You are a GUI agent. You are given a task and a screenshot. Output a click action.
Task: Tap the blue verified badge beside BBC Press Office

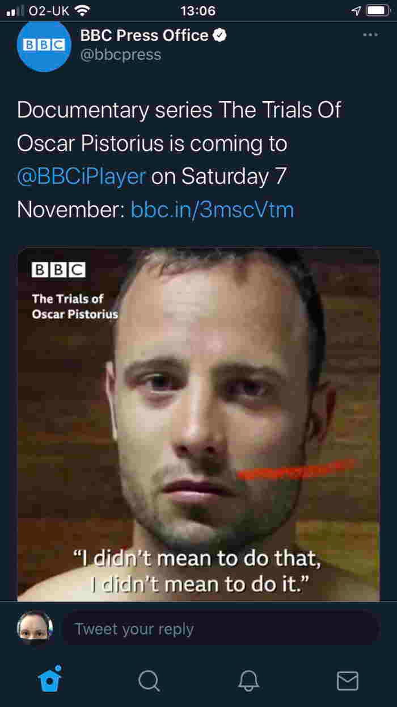click(x=220, y=35)
